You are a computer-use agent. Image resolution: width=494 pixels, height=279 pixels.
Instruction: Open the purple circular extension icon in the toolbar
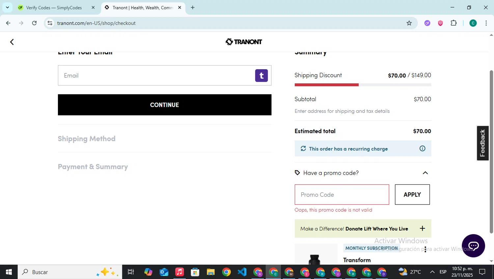[x=427, y=23]
